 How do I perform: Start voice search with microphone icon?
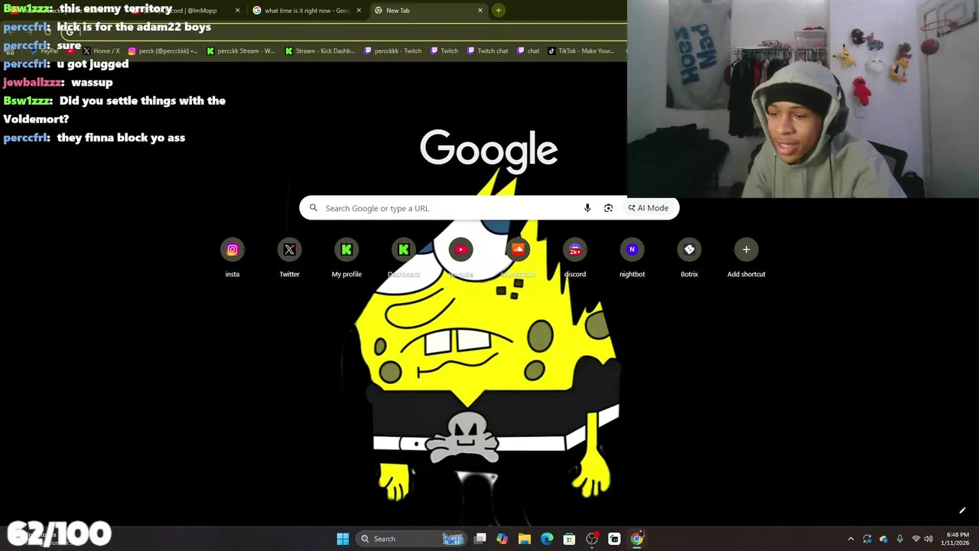click(x=587, y=208)
